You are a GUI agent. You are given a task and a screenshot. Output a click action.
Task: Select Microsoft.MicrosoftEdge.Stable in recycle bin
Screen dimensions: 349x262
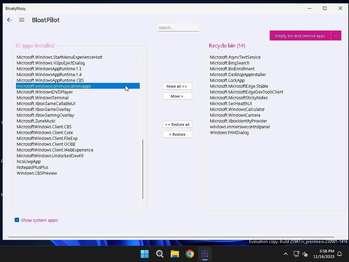click(x=239, y=86)
